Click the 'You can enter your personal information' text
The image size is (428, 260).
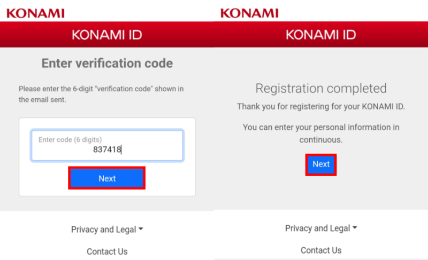click(321, 133)
